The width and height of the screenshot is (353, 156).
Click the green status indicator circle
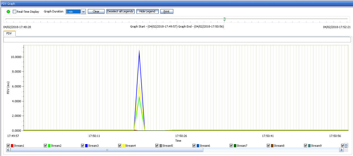coord(8,12)
